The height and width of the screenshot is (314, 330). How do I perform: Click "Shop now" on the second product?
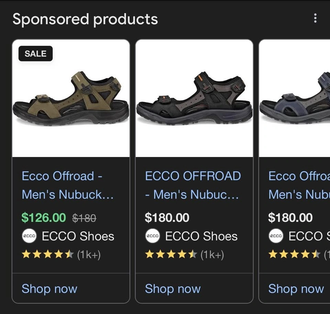tap(173, 289)
